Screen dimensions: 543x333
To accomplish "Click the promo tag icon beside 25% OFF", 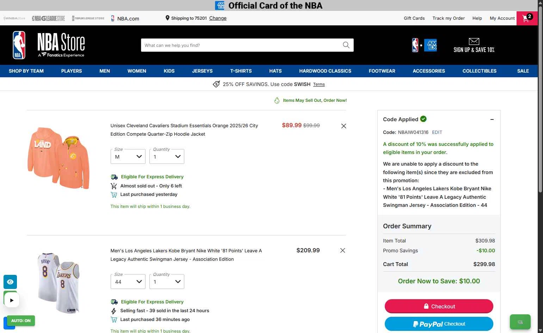I will [216, 84].
